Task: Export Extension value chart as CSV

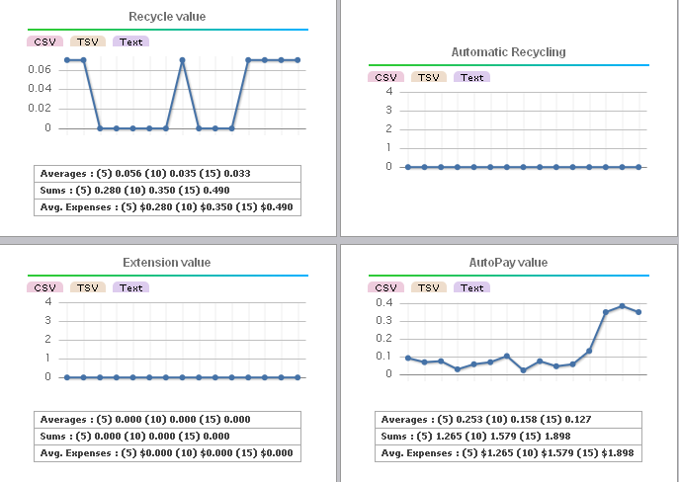Action: 45,287
